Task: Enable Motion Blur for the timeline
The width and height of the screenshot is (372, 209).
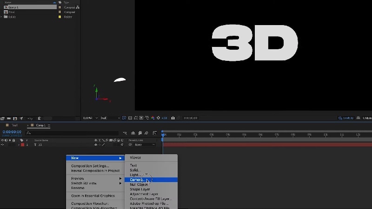Action: pyautogui.click(x=146, y=133)
